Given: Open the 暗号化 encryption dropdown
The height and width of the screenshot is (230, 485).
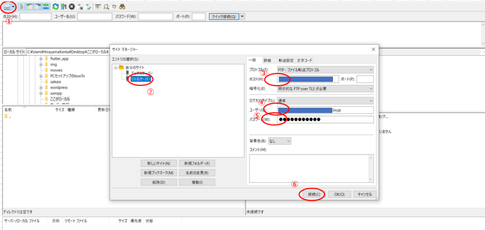Looking at the screenshot, I should [325, 89].
